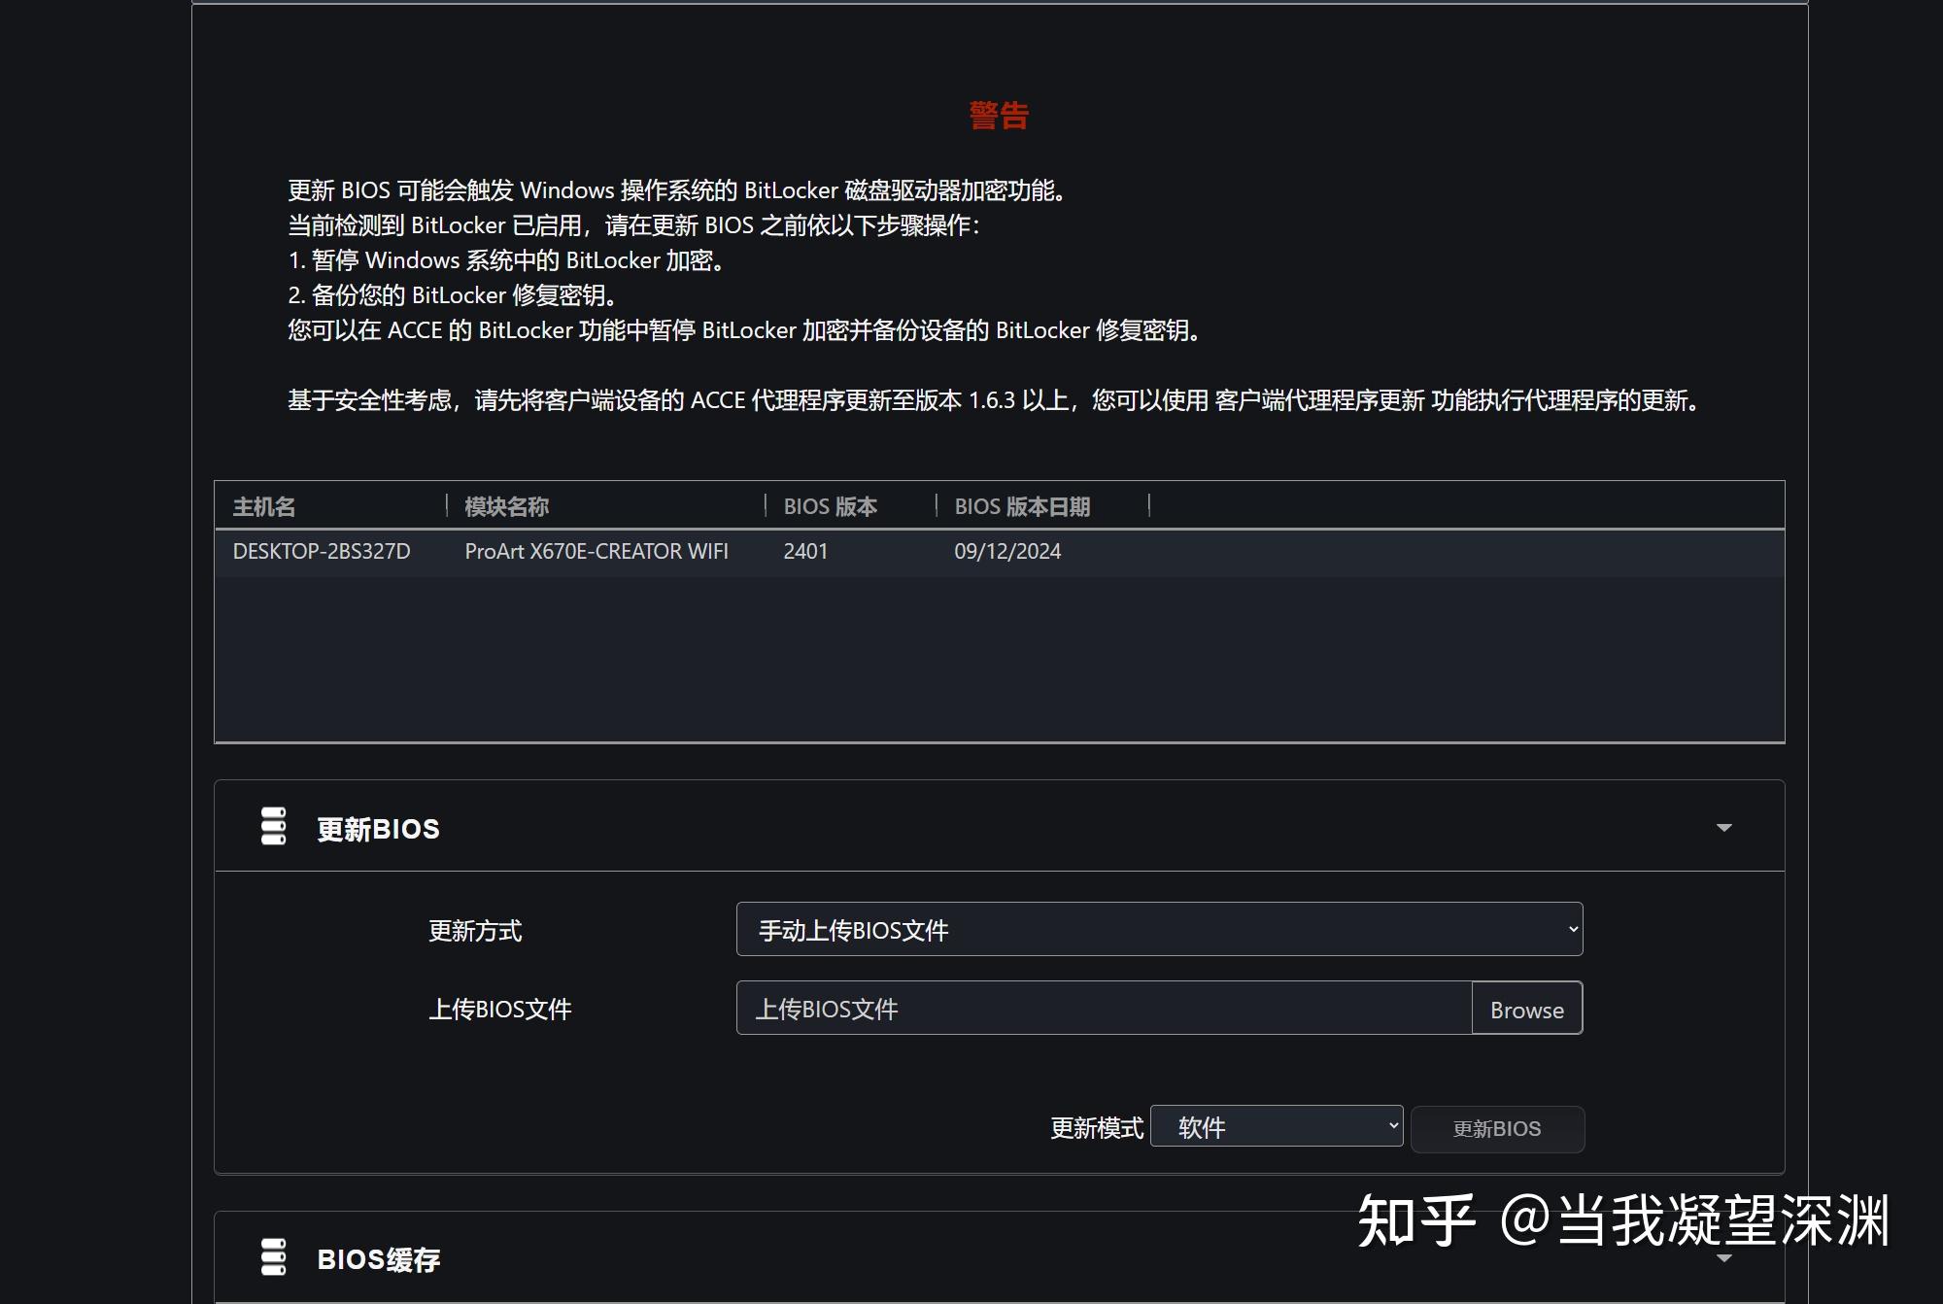This screenshot has width=1943, height=1304.
Task: Click the BIOS date 09/12/2024 cell
Action: 1006,552
